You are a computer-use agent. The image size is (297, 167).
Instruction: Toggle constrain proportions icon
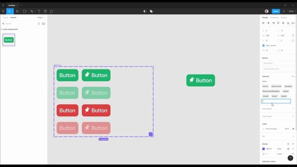tap(293, 35)
